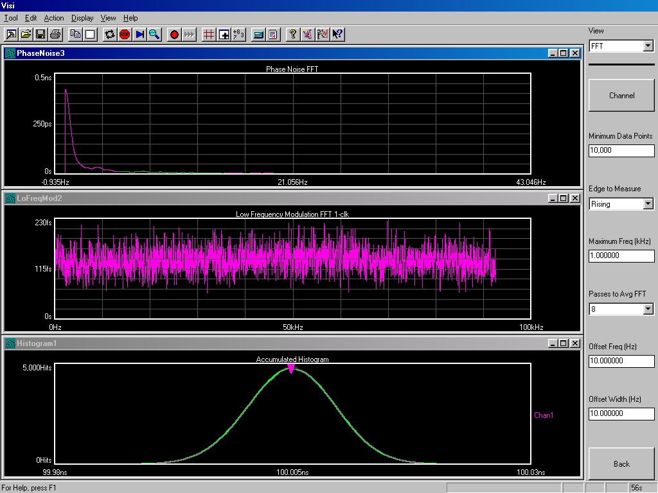658x493 pixels.
Task: Click the Histogram1 window title icon
Action: point(10,343)
